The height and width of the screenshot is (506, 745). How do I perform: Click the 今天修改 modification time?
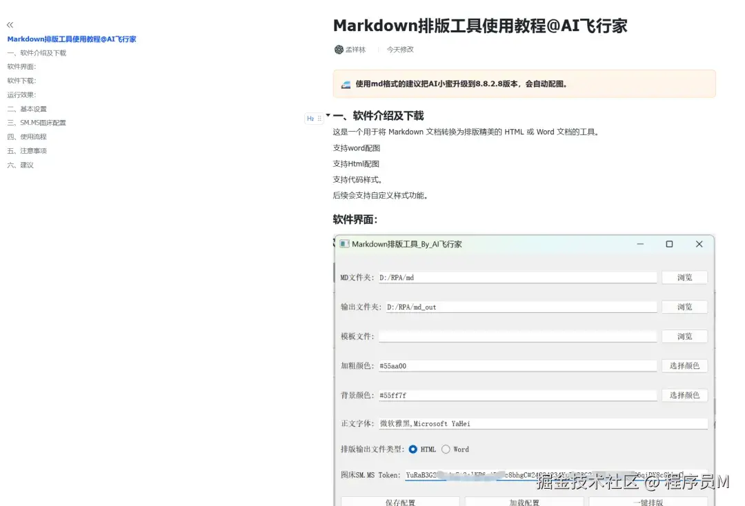[x=400, y=50]
